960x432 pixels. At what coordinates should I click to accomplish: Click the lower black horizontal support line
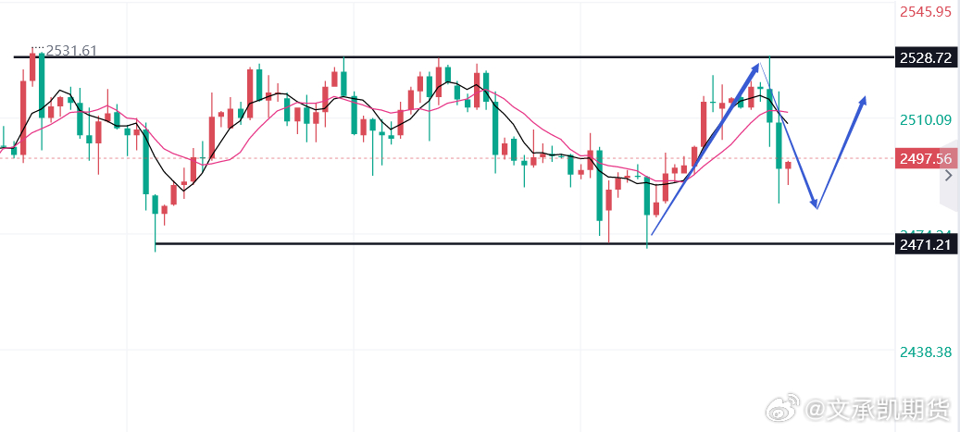click(463, 244)
